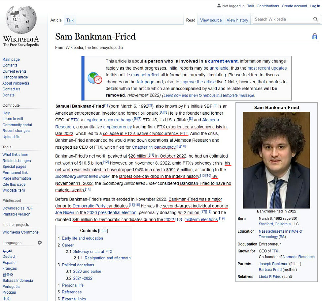Open user Talk link at top
322x301 pixels.
pyautogui.click(x=251, y=6)
